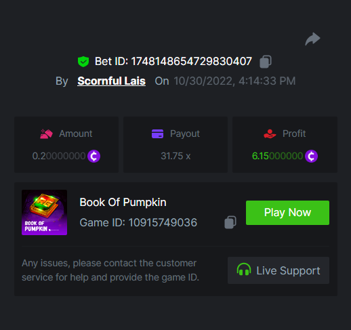Image resolution: width=351 pixels, height=330 pixels.
Task: Copy the Bet ID with copy icon
Action: [x=266, y=62]
